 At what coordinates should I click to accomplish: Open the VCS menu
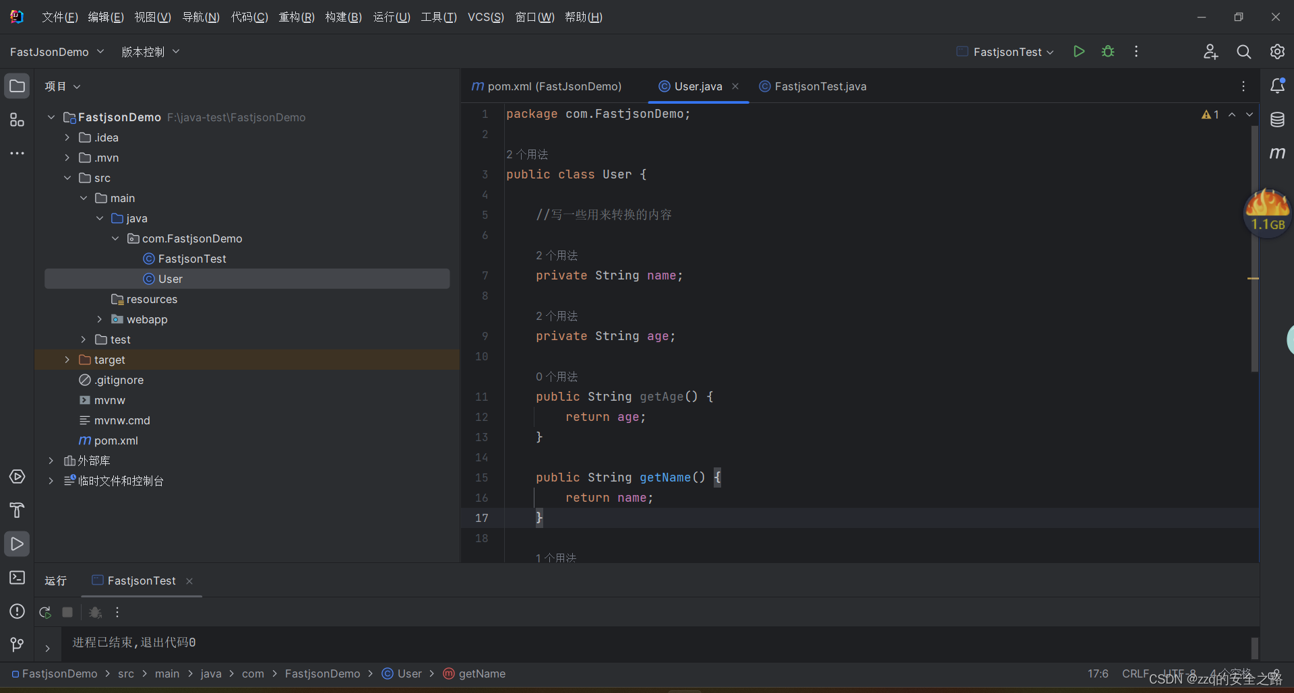[x=486, y=17]
